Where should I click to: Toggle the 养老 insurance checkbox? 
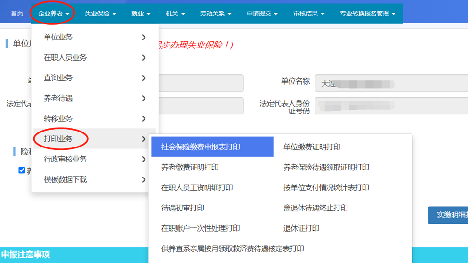22,170
